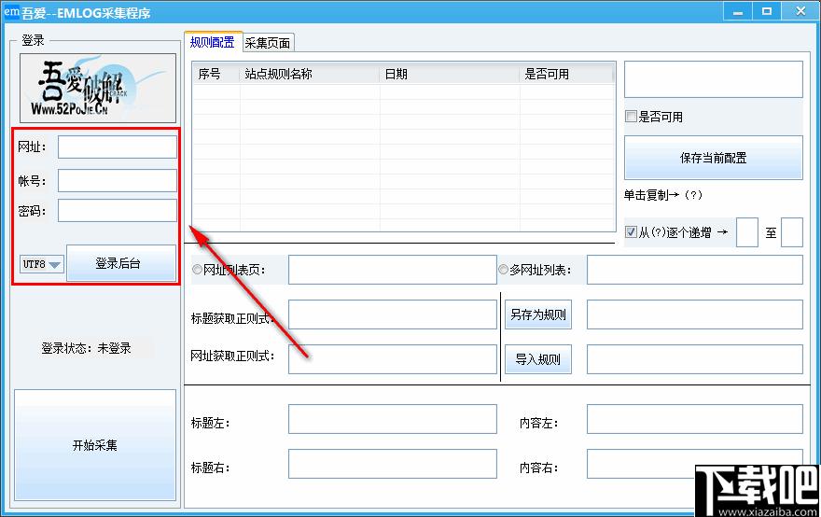Focus the field right of 导入规则
The width and height of the screenshot is (821, 517).
(x=695, y=359)
